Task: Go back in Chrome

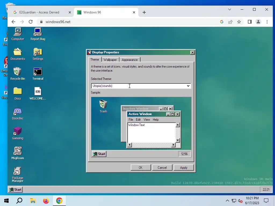Action: 13,22
